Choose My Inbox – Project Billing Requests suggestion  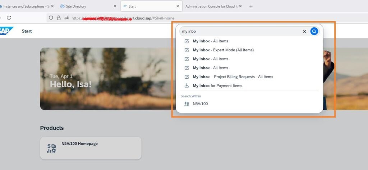233,77
